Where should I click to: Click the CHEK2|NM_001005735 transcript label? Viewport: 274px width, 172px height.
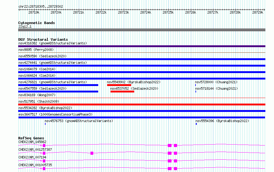point(35,165)
